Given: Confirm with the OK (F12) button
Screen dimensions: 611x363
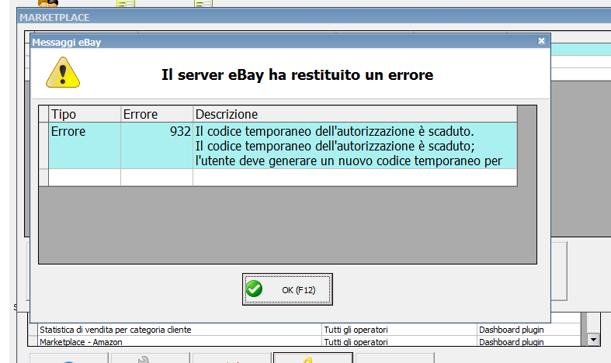Looking at the screenshot, I should (x=287, y=289).
